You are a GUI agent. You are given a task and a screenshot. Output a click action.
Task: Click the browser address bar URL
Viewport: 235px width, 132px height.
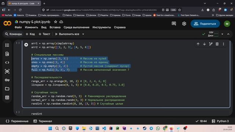tap(104, 10)
